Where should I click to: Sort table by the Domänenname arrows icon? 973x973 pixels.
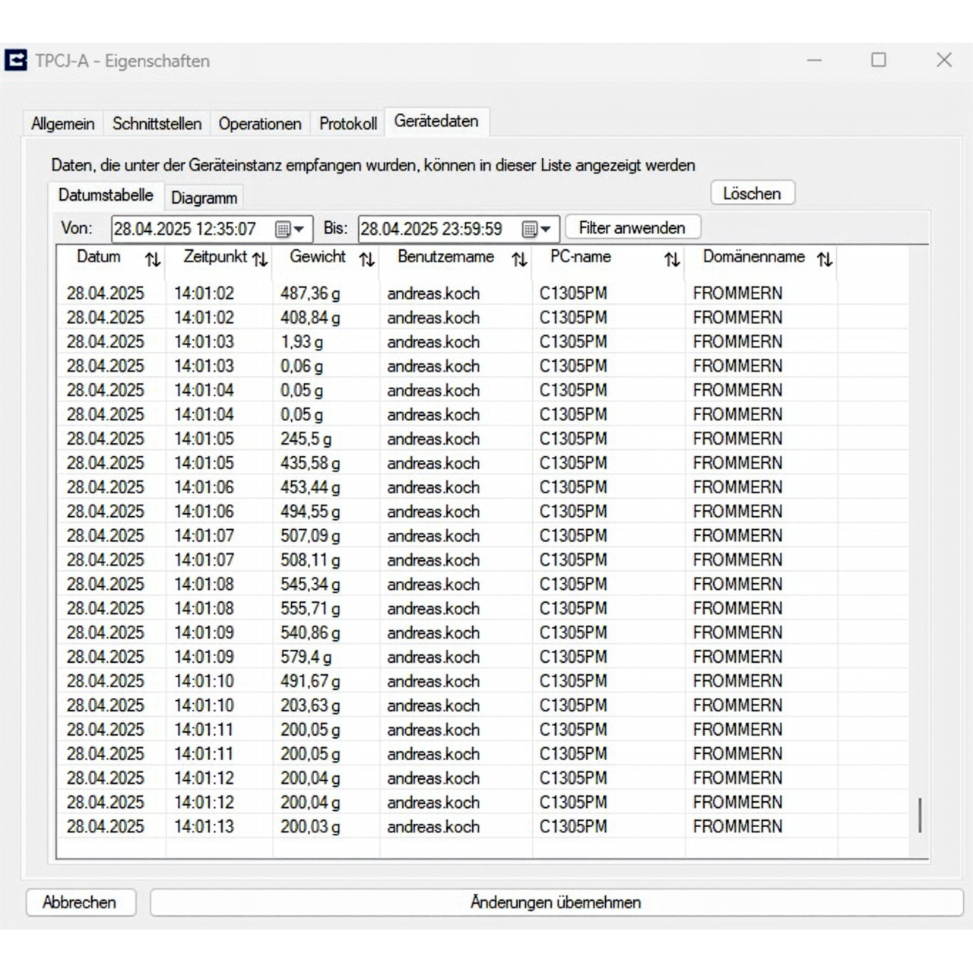click(825, 260)
